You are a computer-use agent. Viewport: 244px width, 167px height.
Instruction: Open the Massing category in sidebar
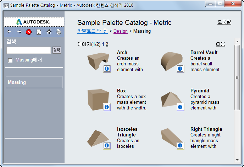pos(34,82)
